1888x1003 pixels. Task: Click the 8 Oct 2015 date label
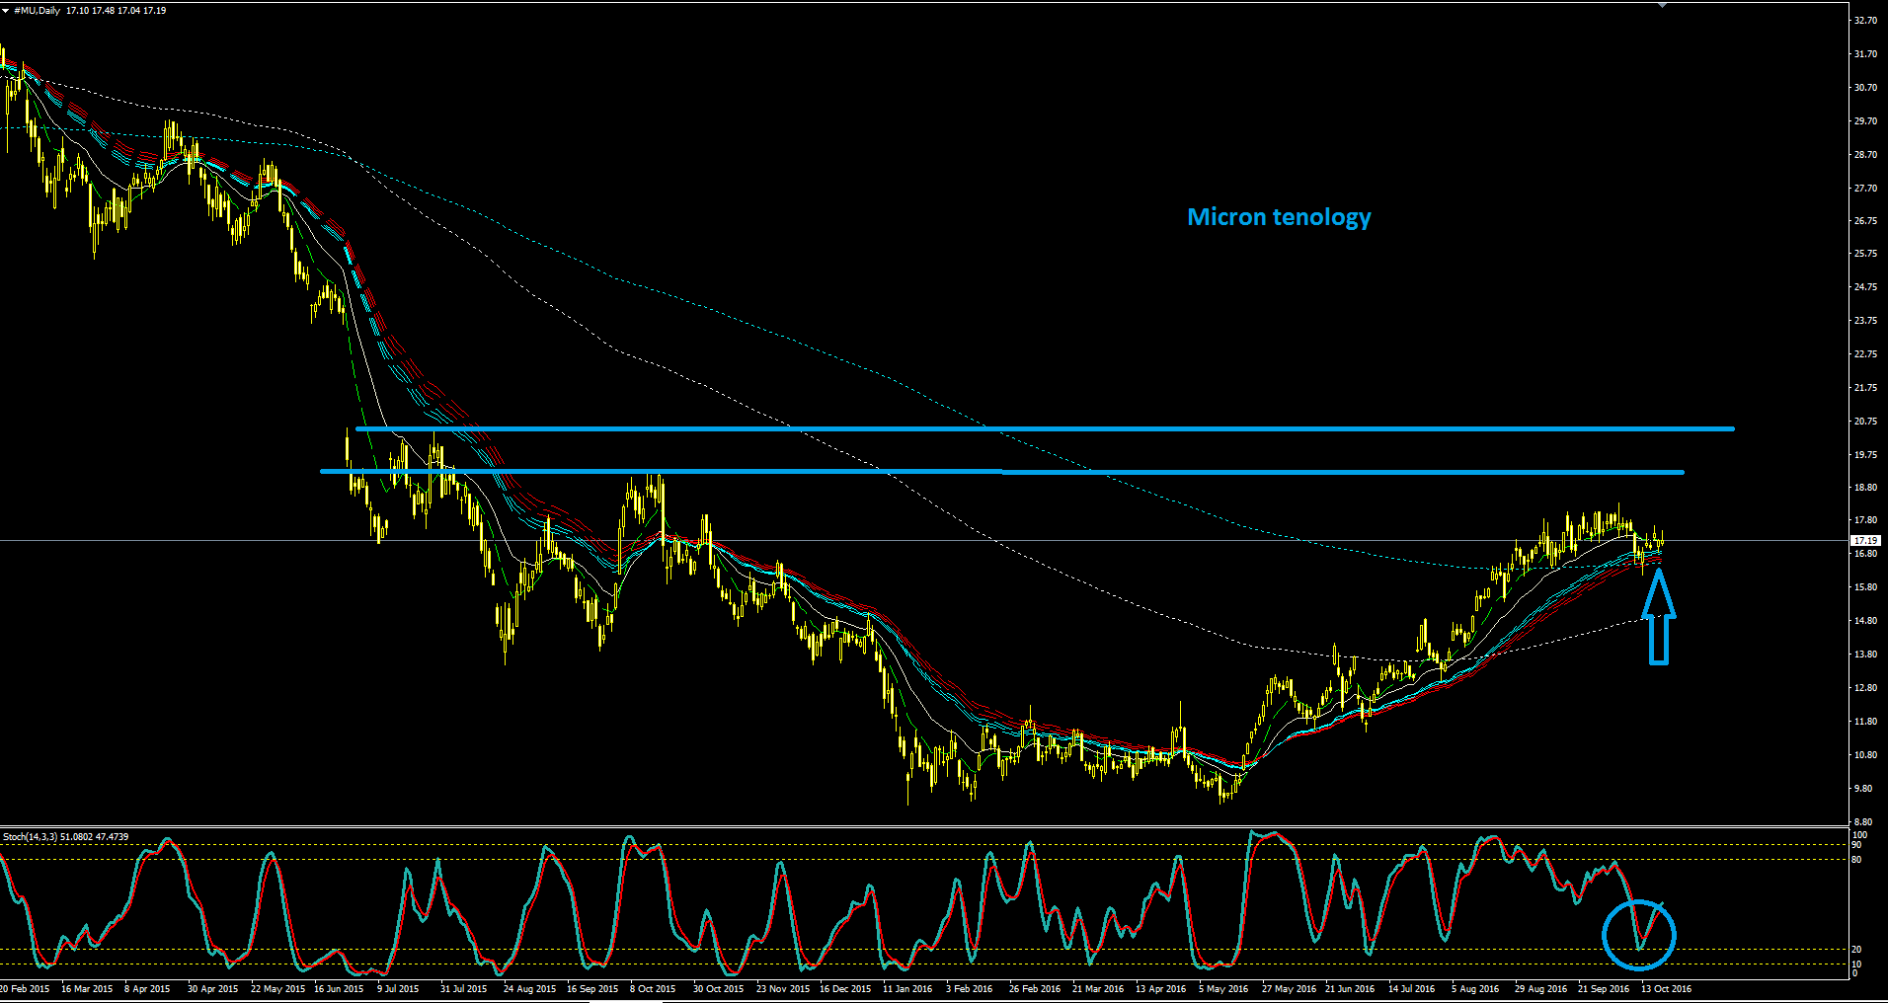click(653, 989)
